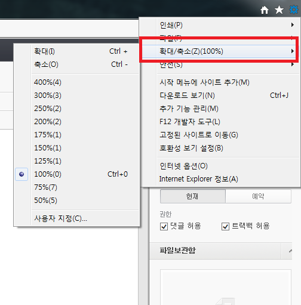Expand the 인쇄(P) submenu arrow

tap(292, 25)
